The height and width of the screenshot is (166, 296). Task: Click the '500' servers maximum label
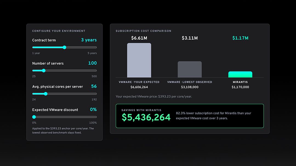point(94,76)
